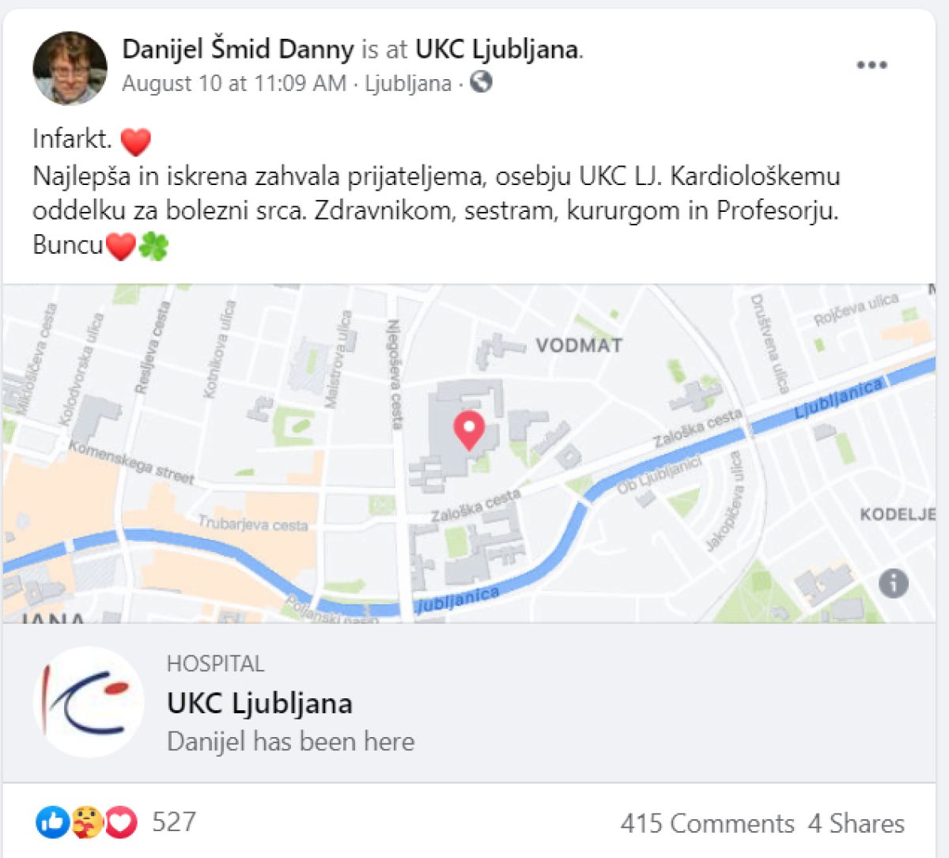The image size is (949, 858).
Task: Click the blue Like reaction icon
Action: point(51,822)
